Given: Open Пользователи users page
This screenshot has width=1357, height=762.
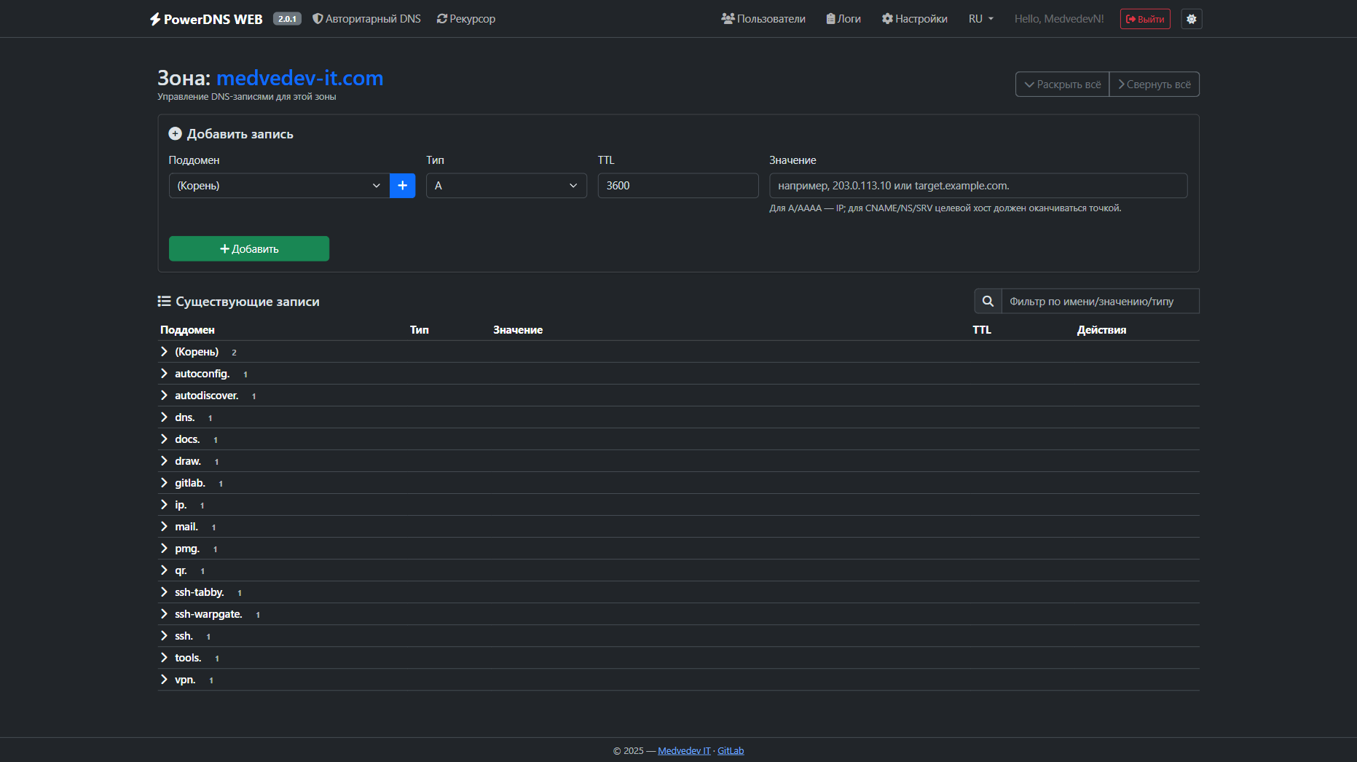Looking at the screenshot, I should click(x=763, y=19).
